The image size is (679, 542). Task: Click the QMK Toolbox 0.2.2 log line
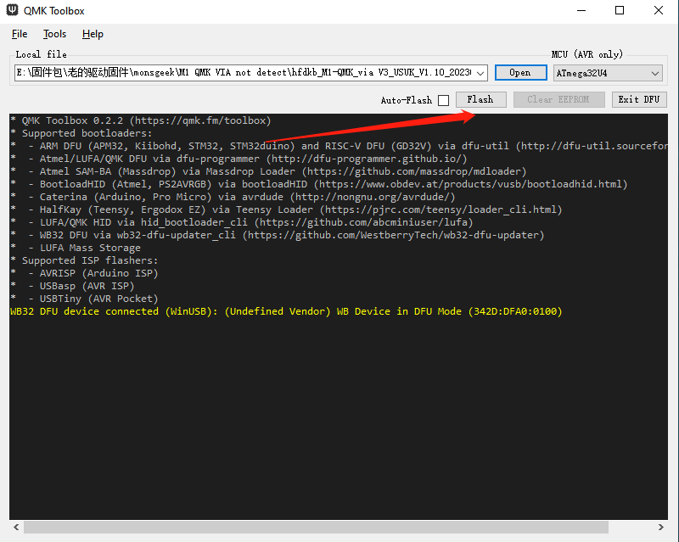pos(140,120)
